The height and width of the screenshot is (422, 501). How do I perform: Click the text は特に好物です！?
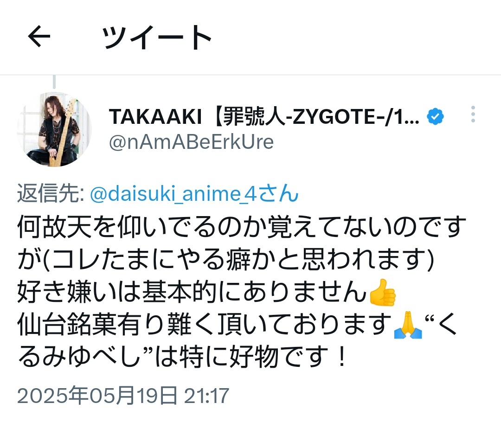click(x=251, y=358)
